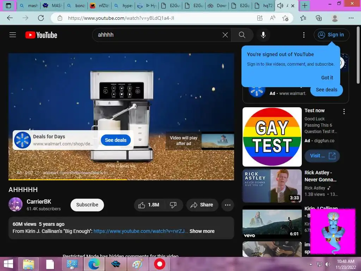Image resolution: width=361 pixels, height=271 pixels.
Task: Open File Explorer from taskbar
Action: pyautogui.click(x=29, y=264)
